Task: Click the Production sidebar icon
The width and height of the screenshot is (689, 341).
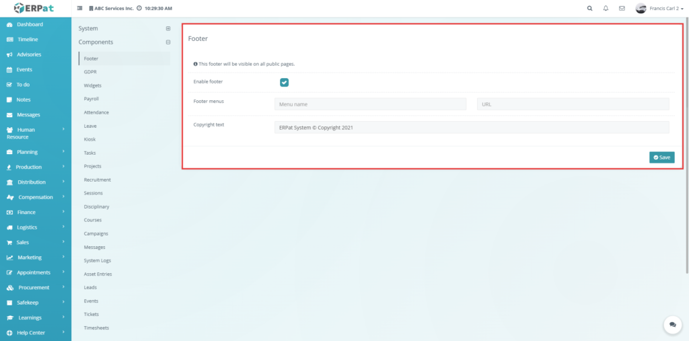Action: pyautogui.click(x=9, y=167)
